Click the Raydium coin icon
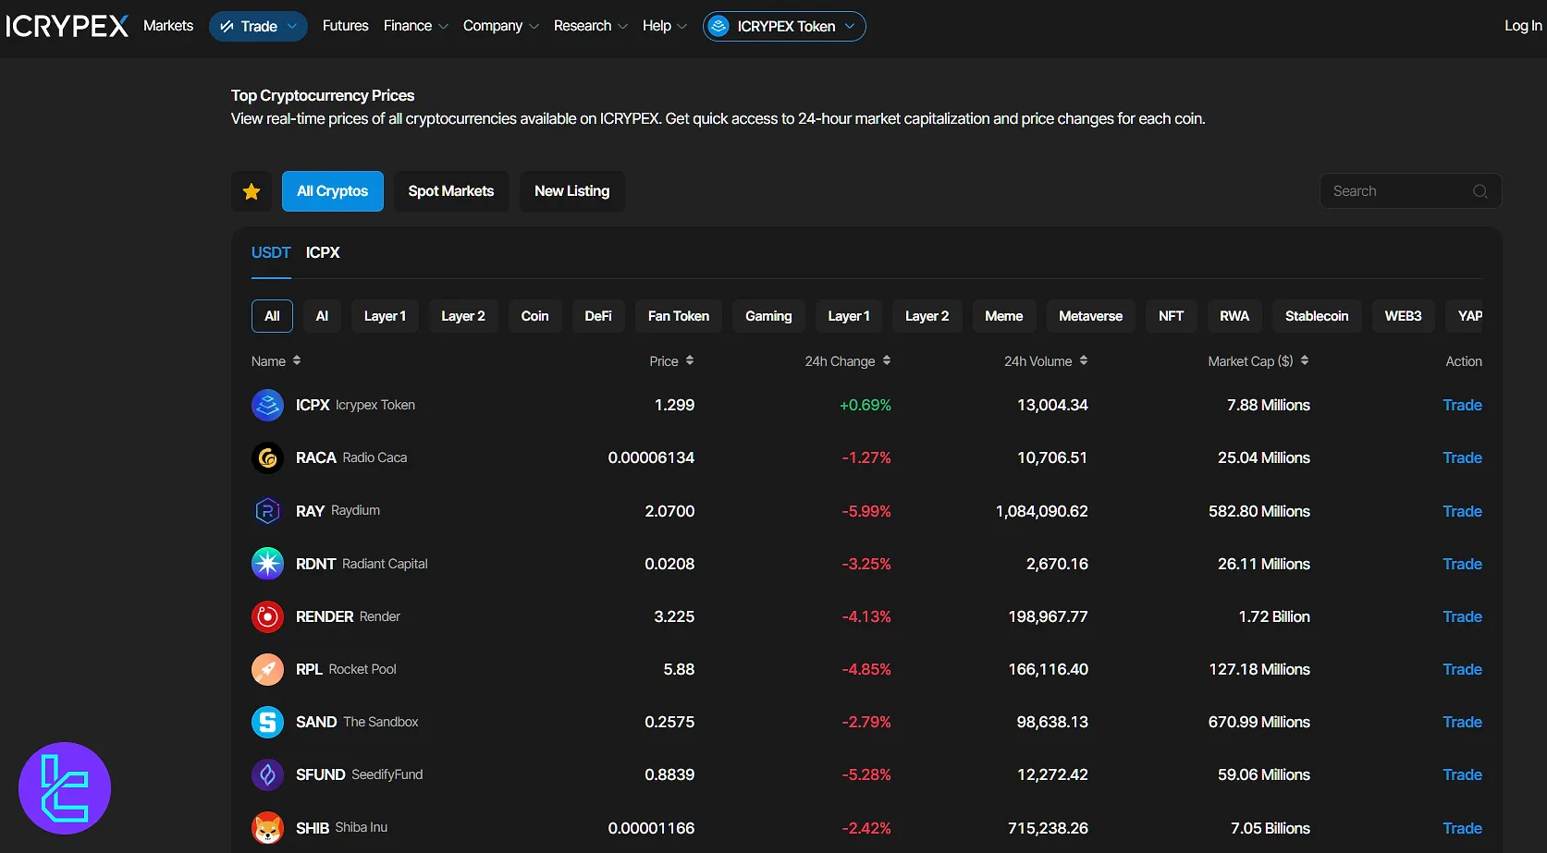Viewport: 1547px width, 853px height. coord(267,510)
